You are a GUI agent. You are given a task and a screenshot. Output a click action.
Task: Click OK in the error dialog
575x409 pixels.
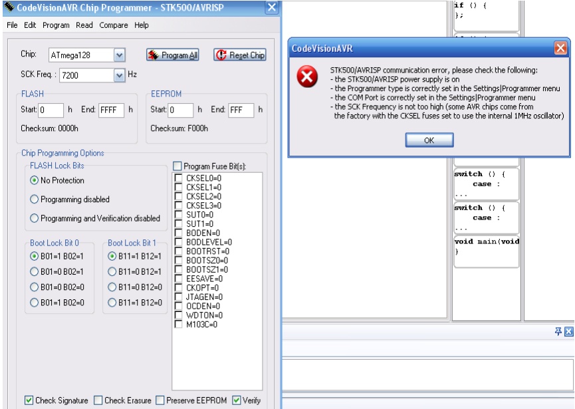[x=429, y=140]
